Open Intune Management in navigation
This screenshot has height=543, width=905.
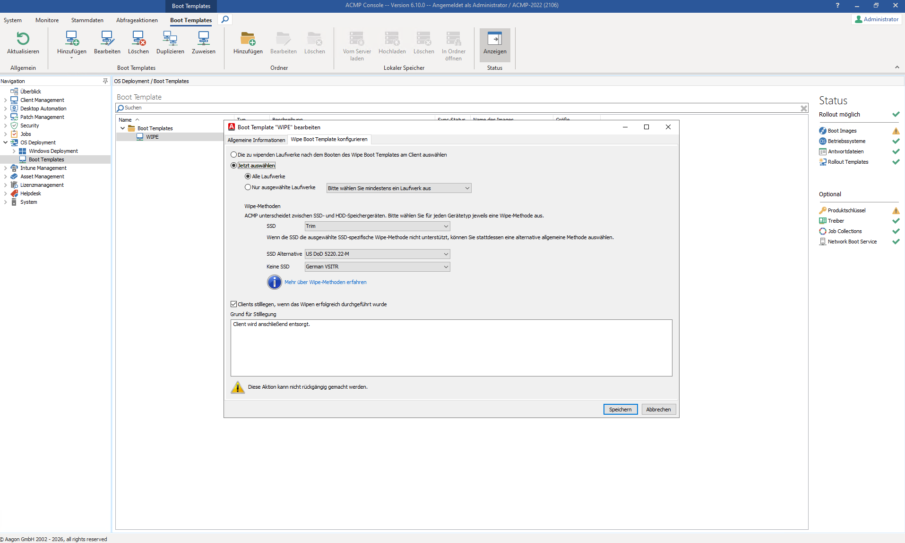pos(43,168)
